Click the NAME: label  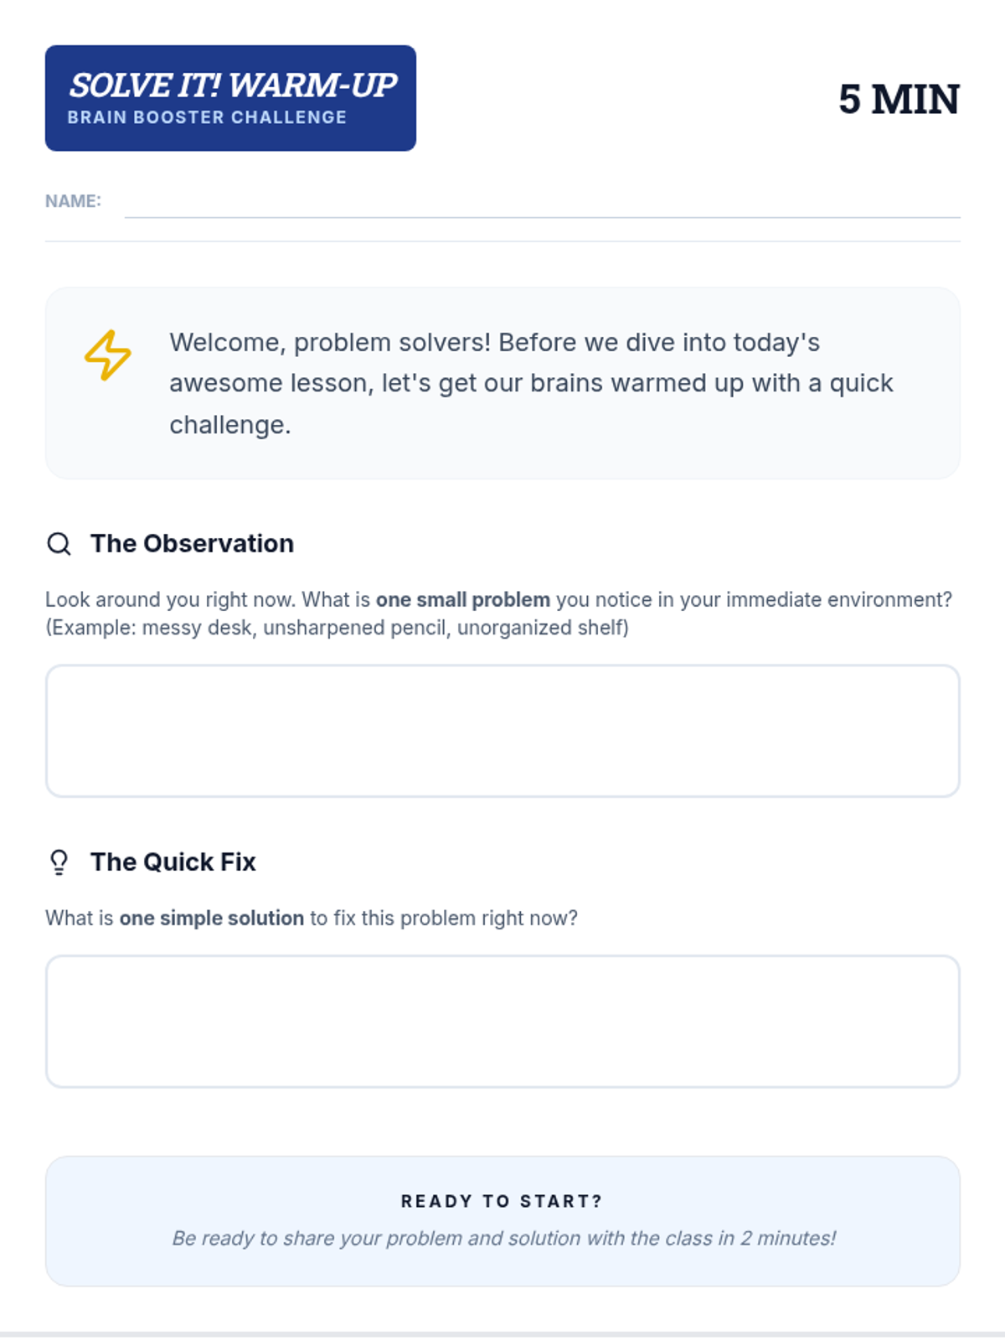[x=73, y=201]
